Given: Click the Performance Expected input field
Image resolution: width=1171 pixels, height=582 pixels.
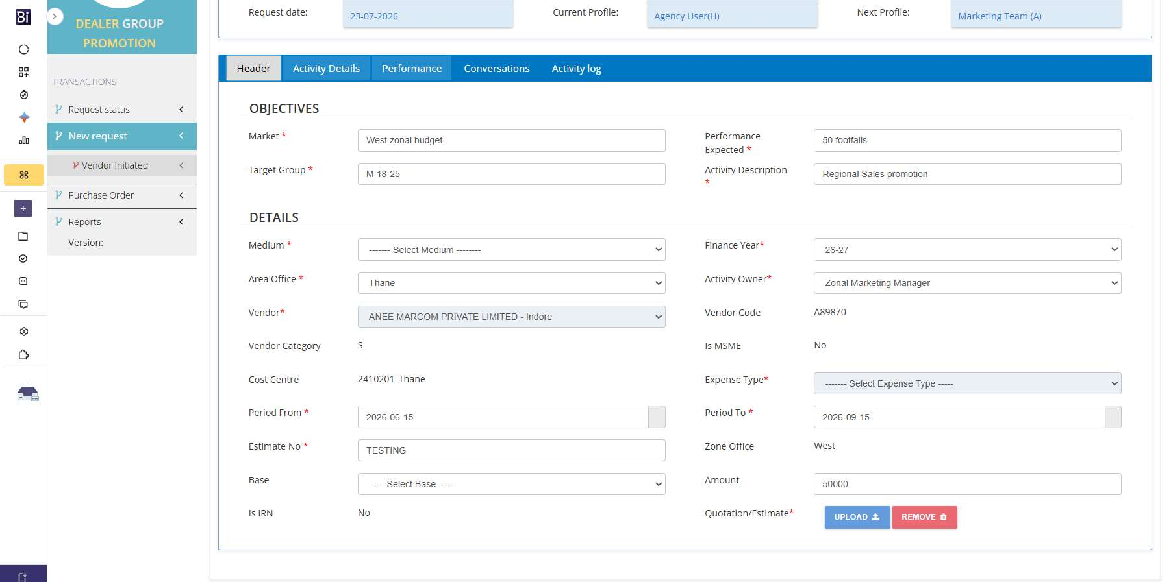Looking at the screenshot, I should (x=967, y=140).
